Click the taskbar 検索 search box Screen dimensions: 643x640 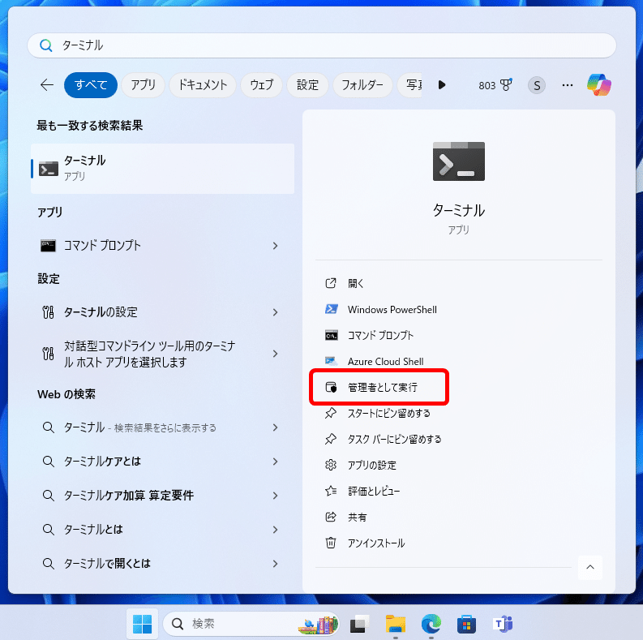(251, 624)
